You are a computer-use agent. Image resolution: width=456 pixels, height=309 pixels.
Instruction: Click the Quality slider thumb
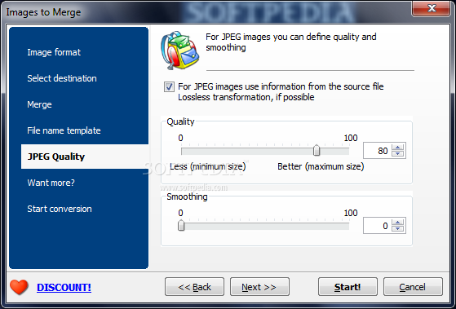317,150
